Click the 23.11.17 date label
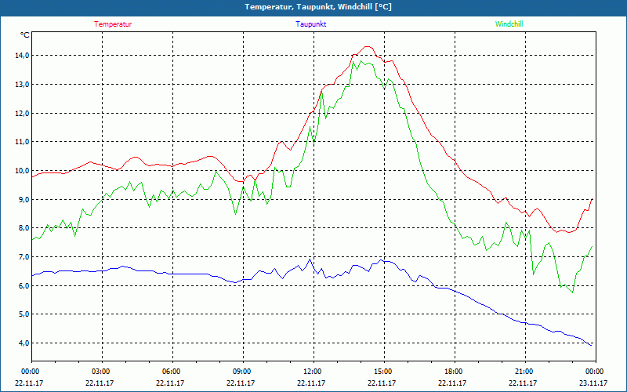The width and height of the screenshot is (627, 392). tap(593, 383)
